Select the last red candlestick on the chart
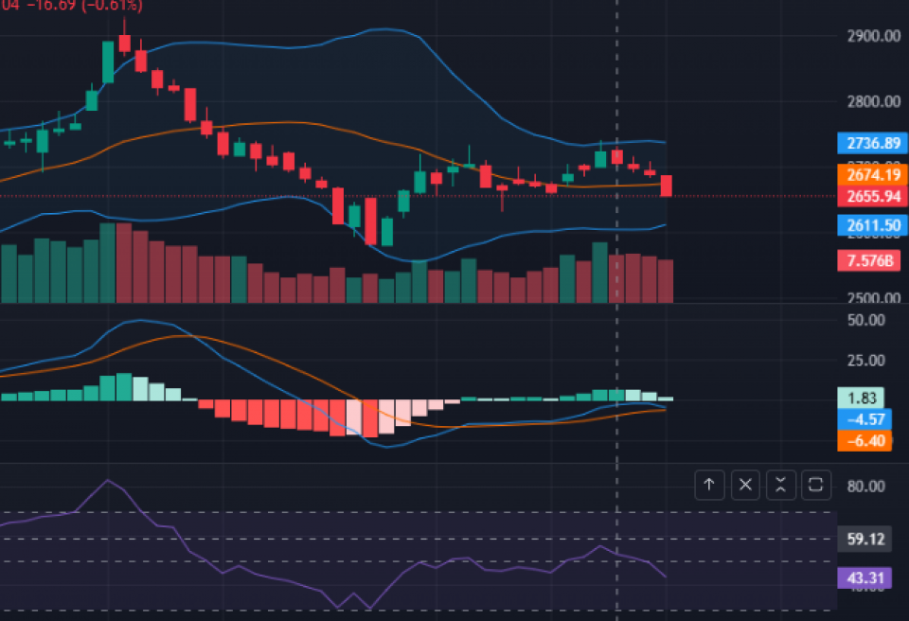Screen dimensions: 909x621 (667, 186)
